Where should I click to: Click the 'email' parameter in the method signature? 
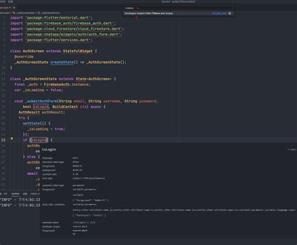(79, 102)
